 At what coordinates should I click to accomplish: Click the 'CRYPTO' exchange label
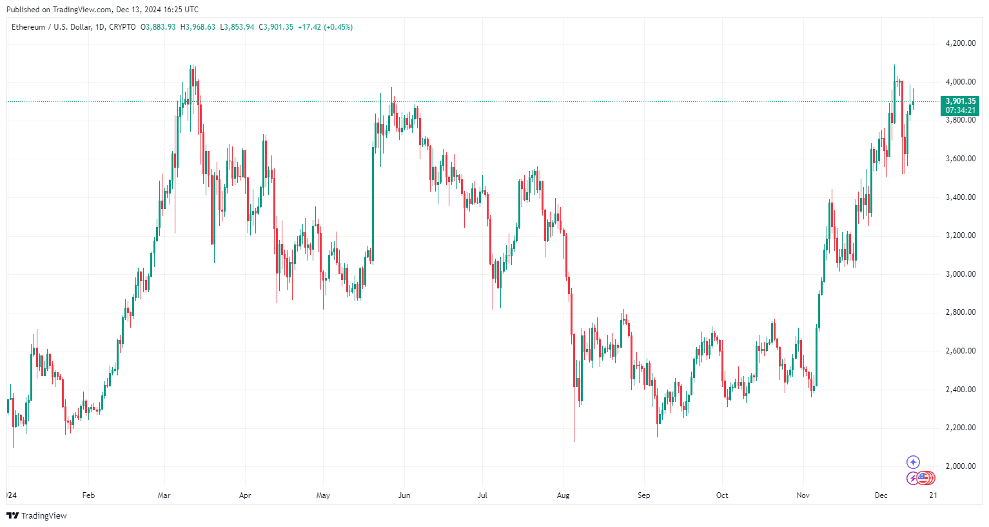click(122, 27)
